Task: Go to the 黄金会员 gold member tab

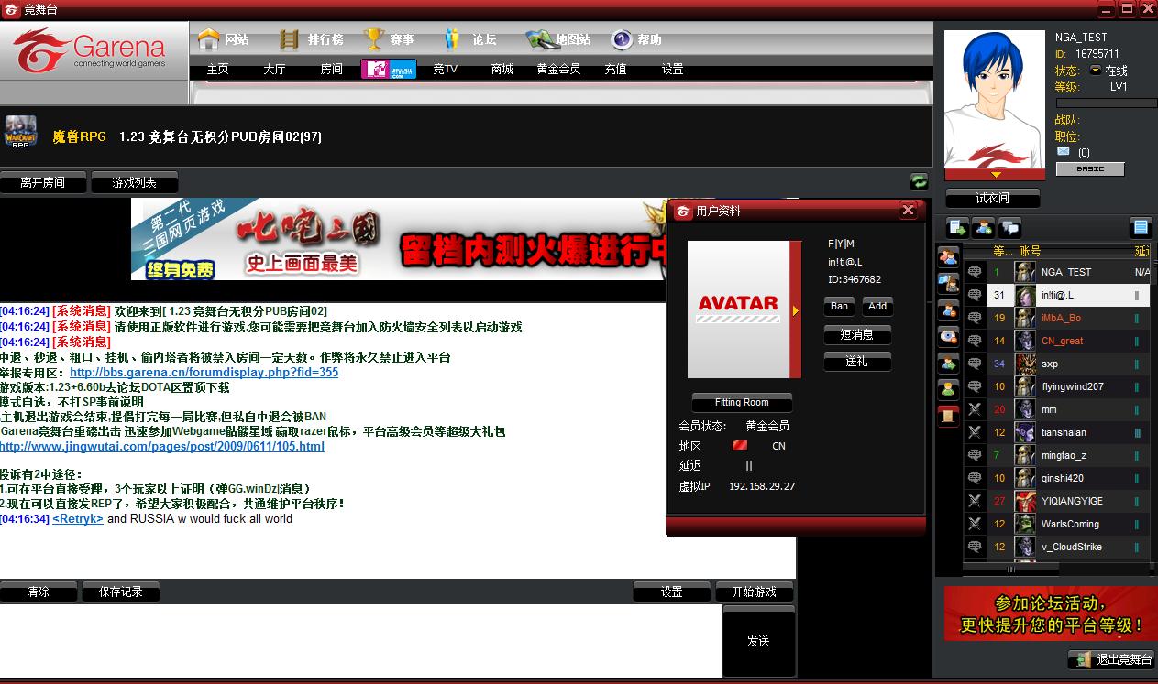Action: 558,69
